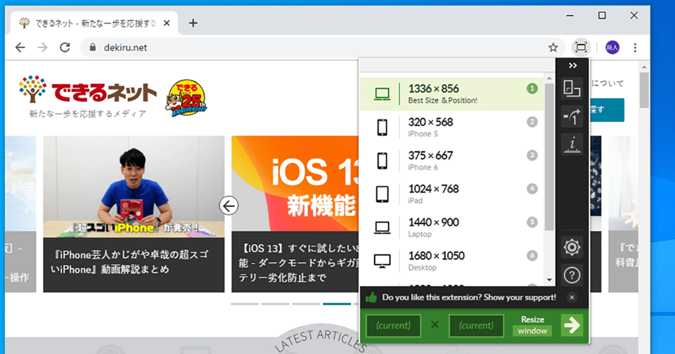The image size is (675, 354).
Task: Dismiss the support message with X
Action: tap(571, 297)
